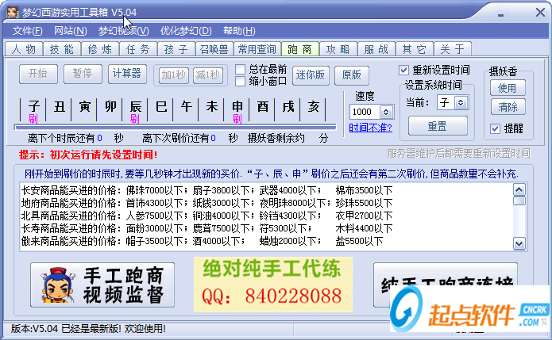Switch to the 修炼 tab

(x=100, y=49)
